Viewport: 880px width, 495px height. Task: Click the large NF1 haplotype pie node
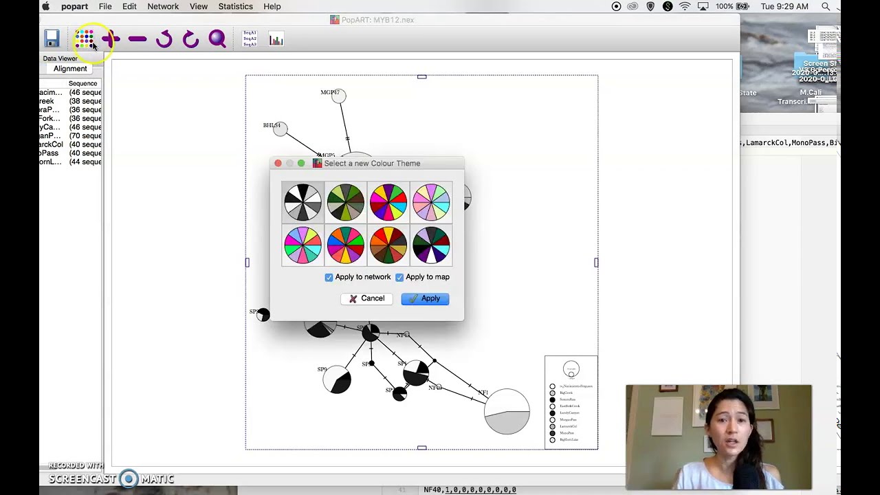pyautogui.click(x=507, y=411)
